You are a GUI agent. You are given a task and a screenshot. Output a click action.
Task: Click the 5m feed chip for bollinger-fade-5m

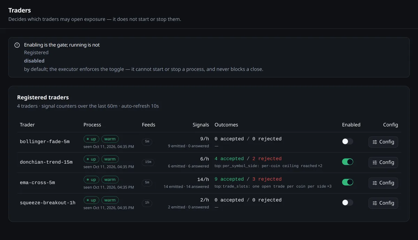147,142
